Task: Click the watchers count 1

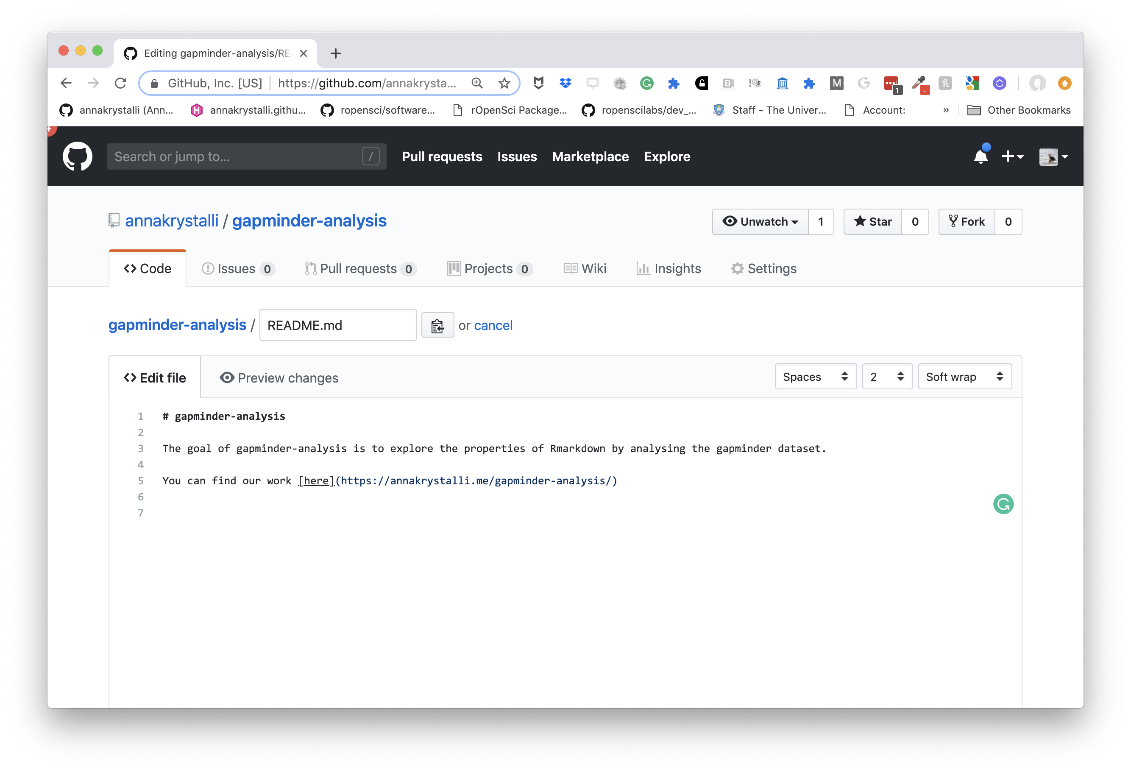Action: pyautogui.click(x=821, y=221)
